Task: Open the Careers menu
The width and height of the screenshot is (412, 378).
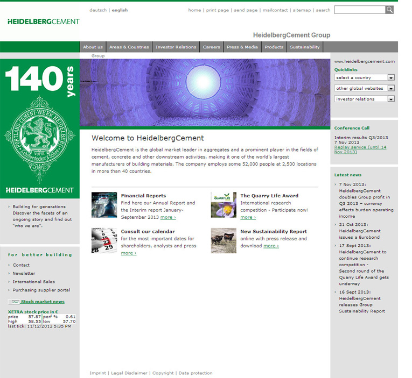Action: [211, 47]
